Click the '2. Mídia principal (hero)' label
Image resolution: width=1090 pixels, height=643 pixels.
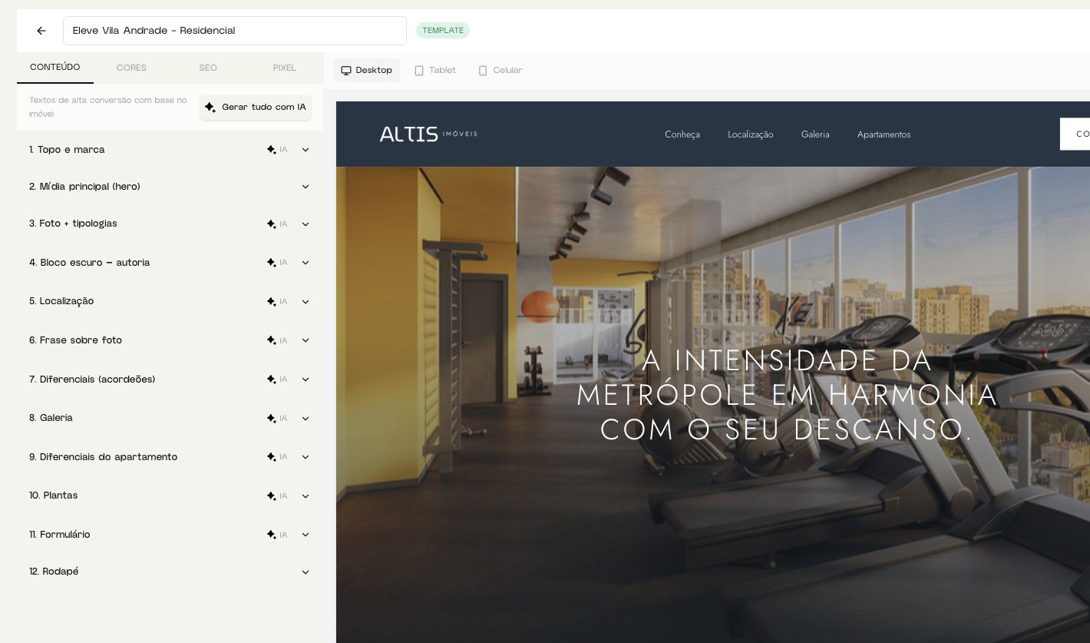pyautogui.click(x=85, y=187)
